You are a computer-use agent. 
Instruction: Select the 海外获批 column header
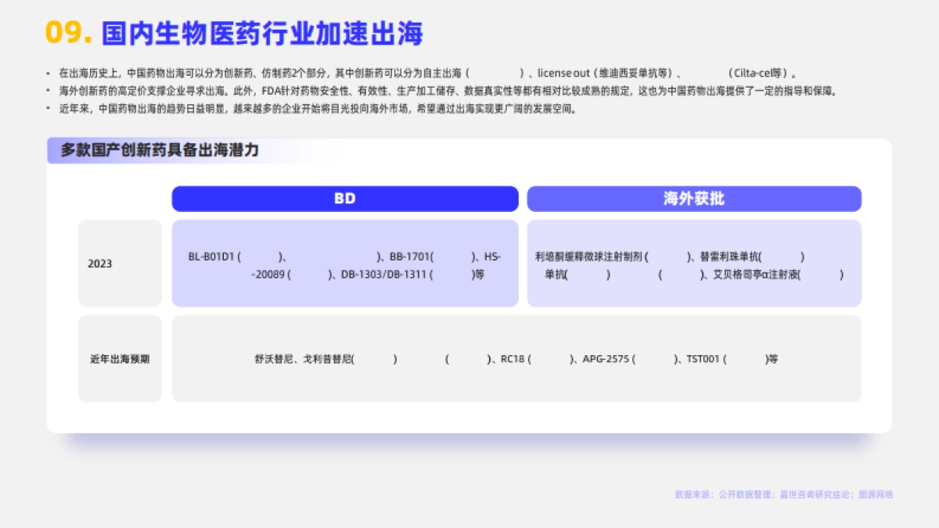click(694, 199)
